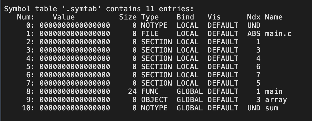Click the 'Size' column header
This screenshot has width=312, height=121.
[x=128, y=17]
